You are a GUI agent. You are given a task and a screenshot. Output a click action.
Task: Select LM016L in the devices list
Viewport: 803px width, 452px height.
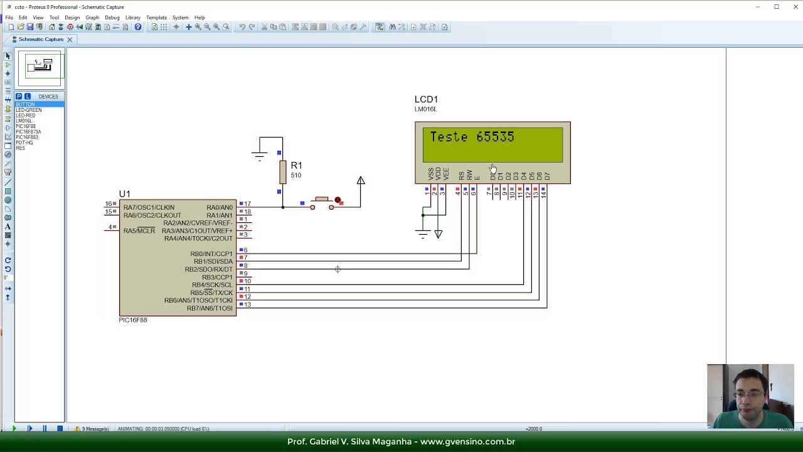[24, 121]
